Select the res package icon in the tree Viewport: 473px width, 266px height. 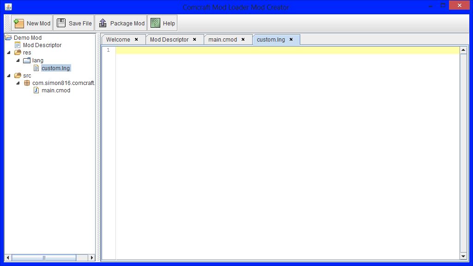(x=18, y=53)
